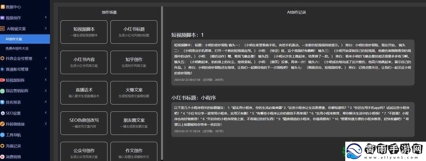The width and height of the screenshot is (426, 161).
Task: Open the 直播话术 scene card
Action: (84, 93)
